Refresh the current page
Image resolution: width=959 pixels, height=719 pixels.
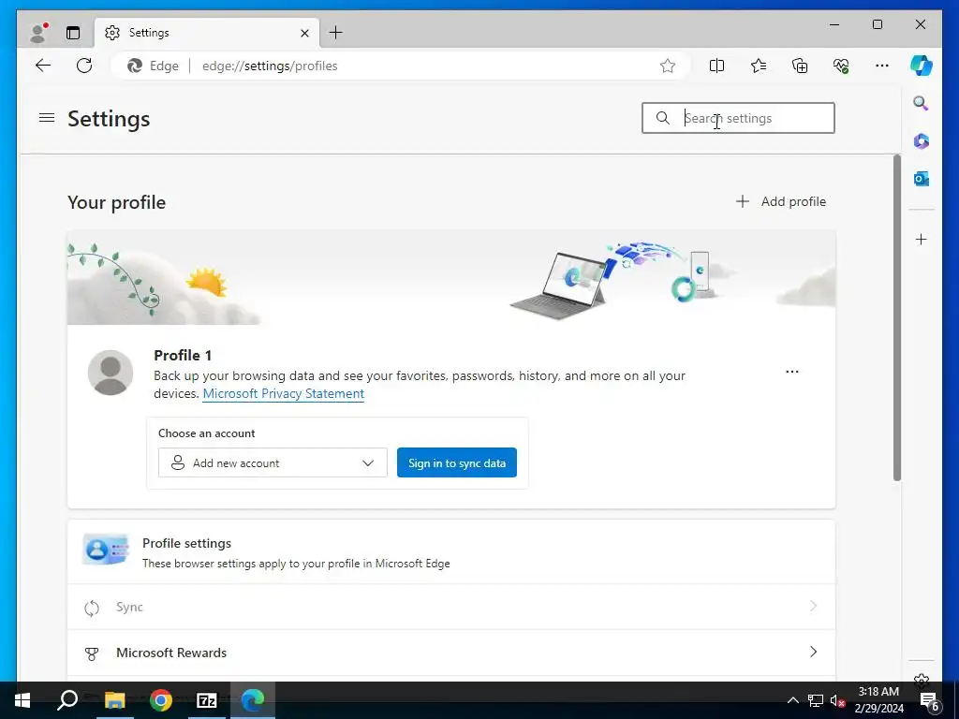pos(84,66)
